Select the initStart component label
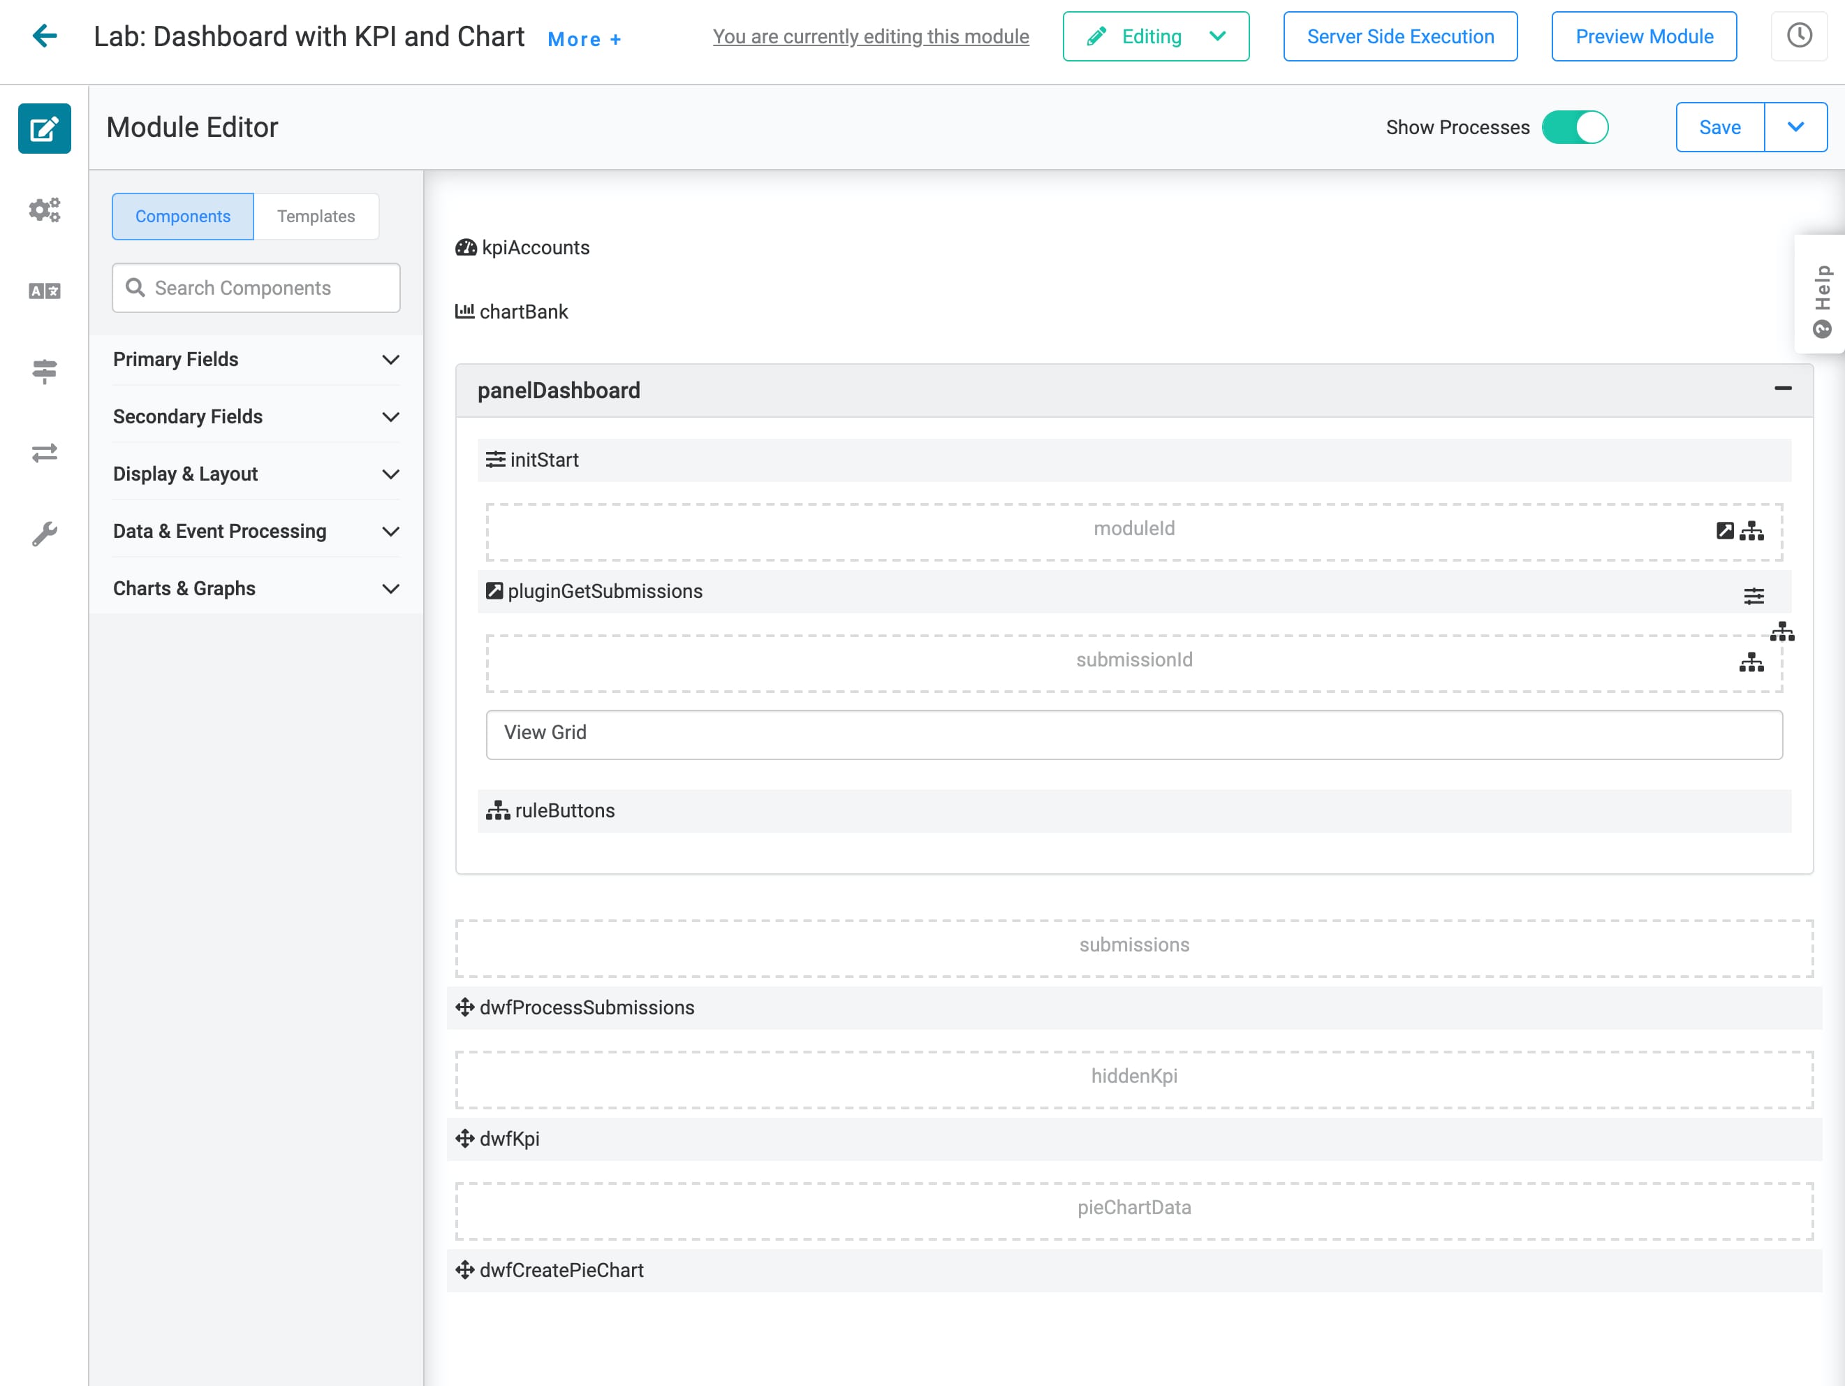Image resolution: width=1845 pixels, height=1386 pixels. tap(544, 460)
